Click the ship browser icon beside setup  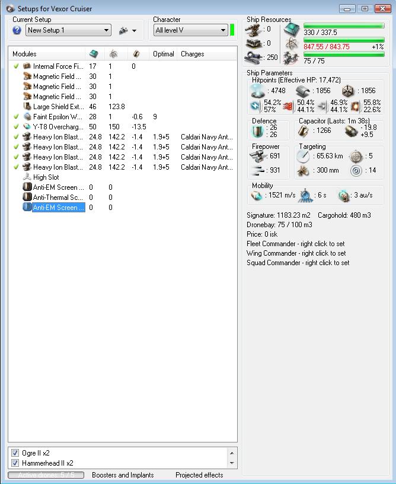coord(123,30)
